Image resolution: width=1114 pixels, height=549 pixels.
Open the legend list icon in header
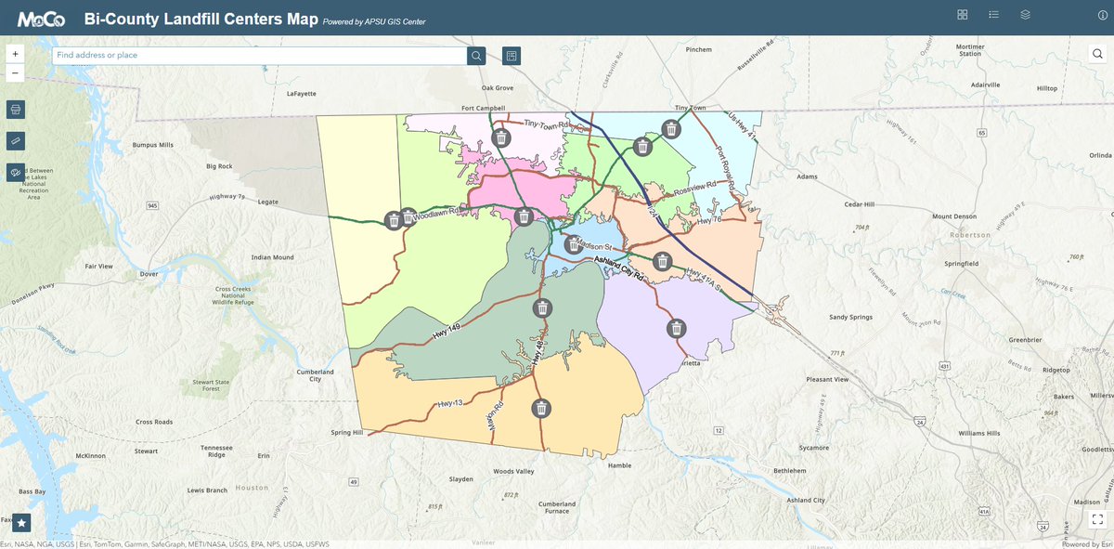point(993,15)
